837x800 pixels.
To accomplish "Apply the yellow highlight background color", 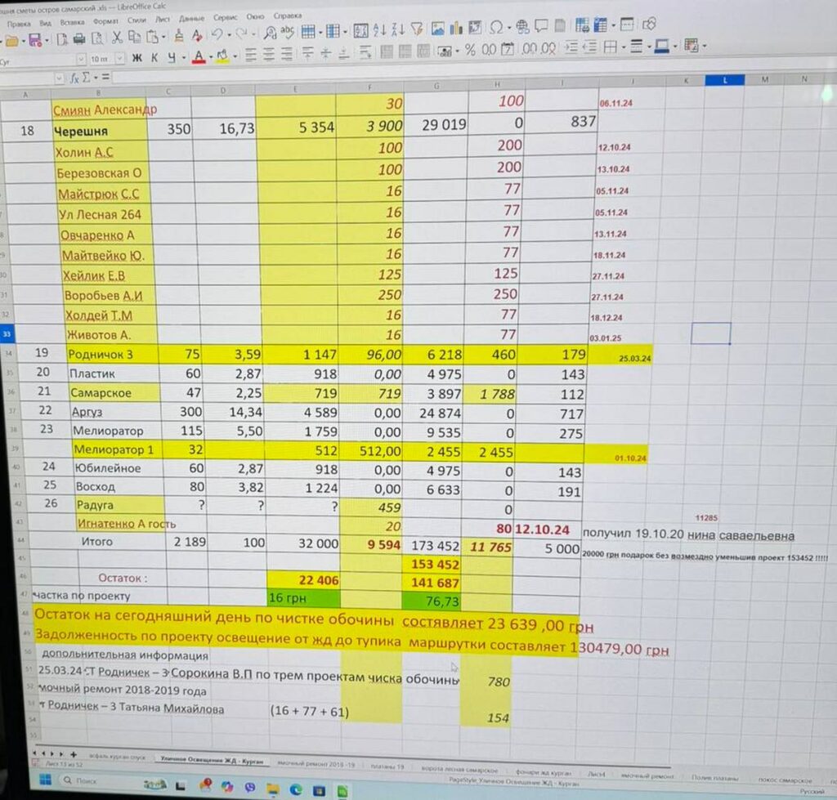I will 221,57.
